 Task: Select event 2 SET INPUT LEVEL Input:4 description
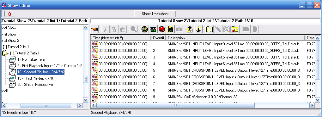click(233, 51)
